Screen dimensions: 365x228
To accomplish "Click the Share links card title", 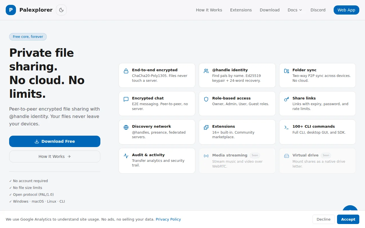I will point(304,98).
